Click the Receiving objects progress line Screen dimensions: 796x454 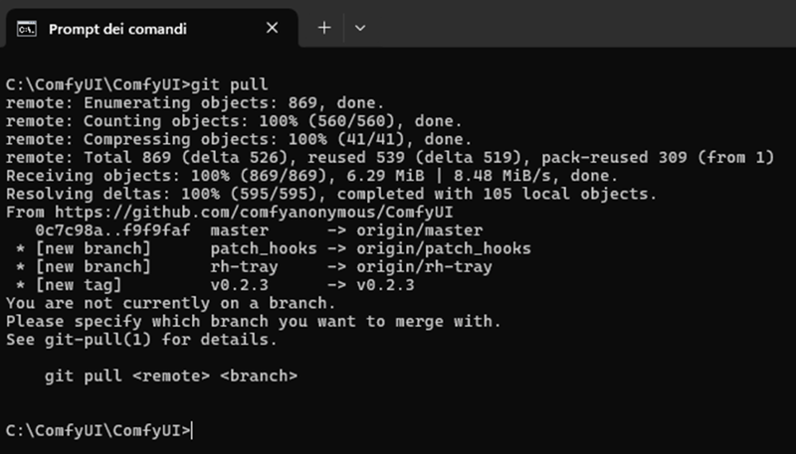click(x=312, y=175)
